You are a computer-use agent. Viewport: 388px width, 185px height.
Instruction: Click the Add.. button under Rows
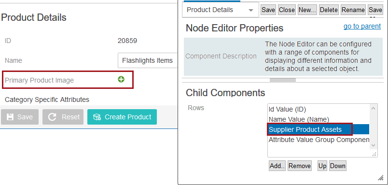pos(277,166)
